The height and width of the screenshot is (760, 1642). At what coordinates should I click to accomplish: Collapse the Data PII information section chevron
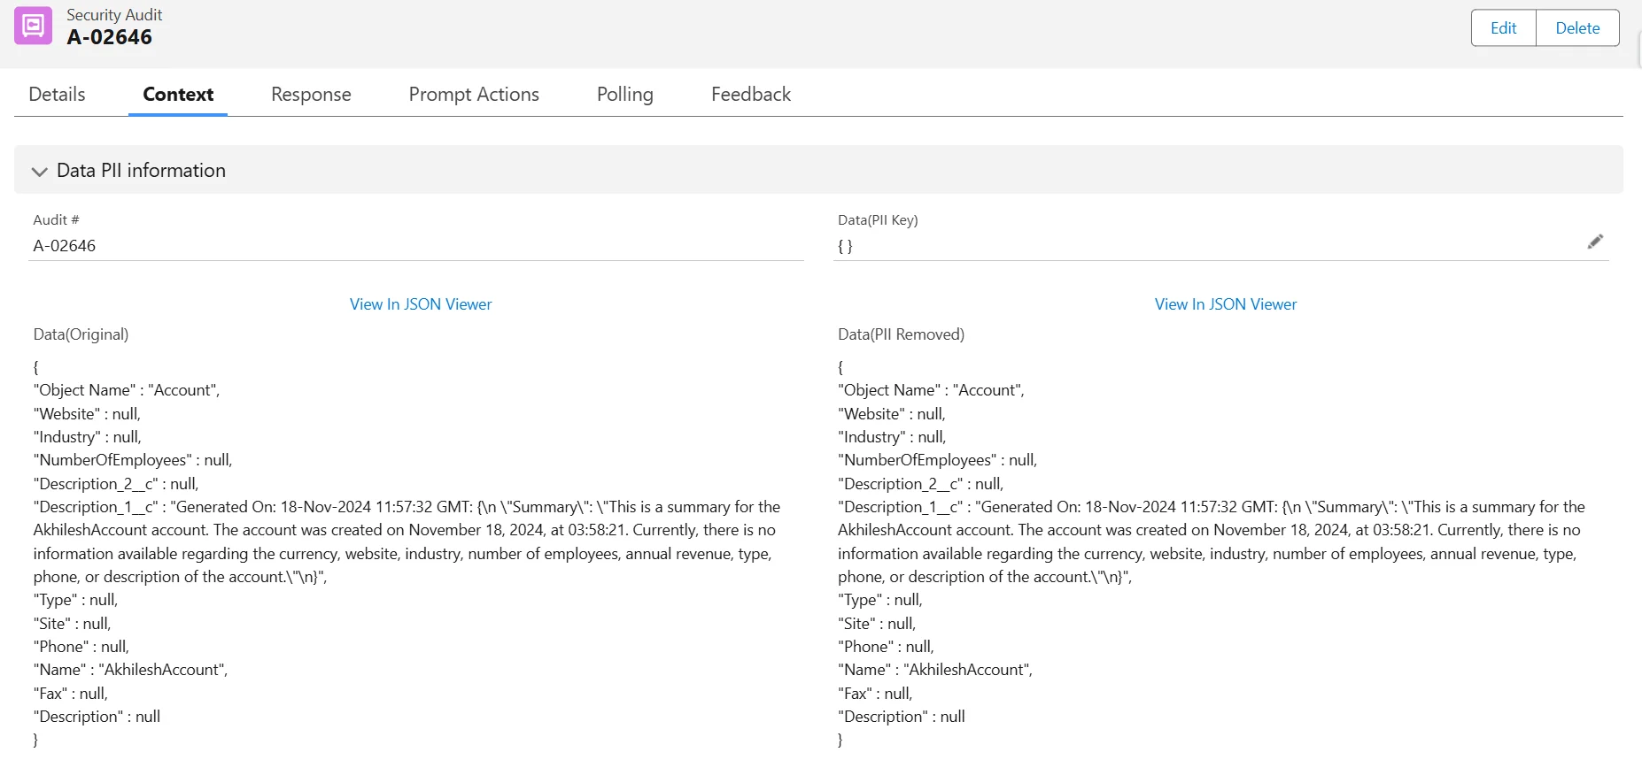coord(39,172)
